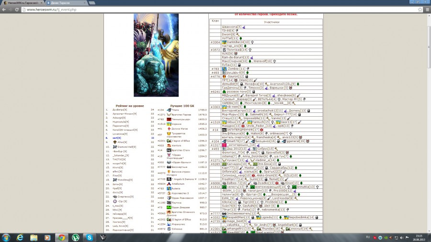This screenshot has height=242, width=431.
Task: Open Skype from the taskbar
Action: pyautogui.click(x=90, y=238)
